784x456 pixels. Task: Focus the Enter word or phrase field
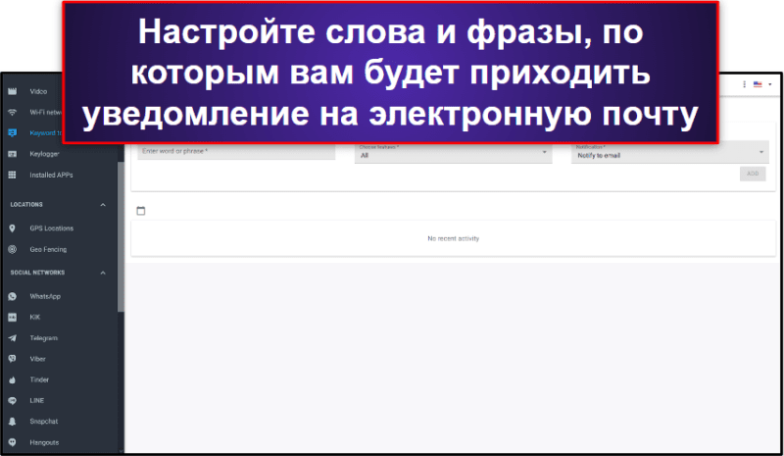tap(236, 152)
